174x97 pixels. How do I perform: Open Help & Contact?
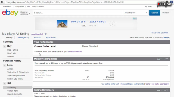[x=38, y=6]
